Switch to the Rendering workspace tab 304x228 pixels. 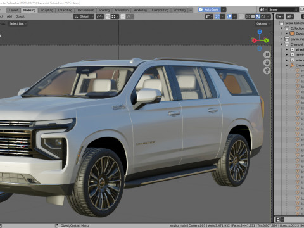click(140, 10)
